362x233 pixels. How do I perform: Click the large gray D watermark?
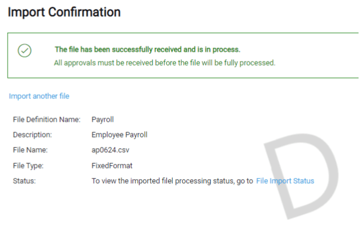[301, 176]
